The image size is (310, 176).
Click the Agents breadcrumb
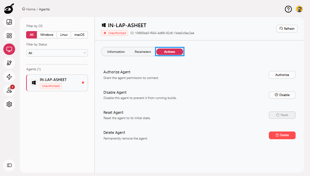[x=44, y=9]
